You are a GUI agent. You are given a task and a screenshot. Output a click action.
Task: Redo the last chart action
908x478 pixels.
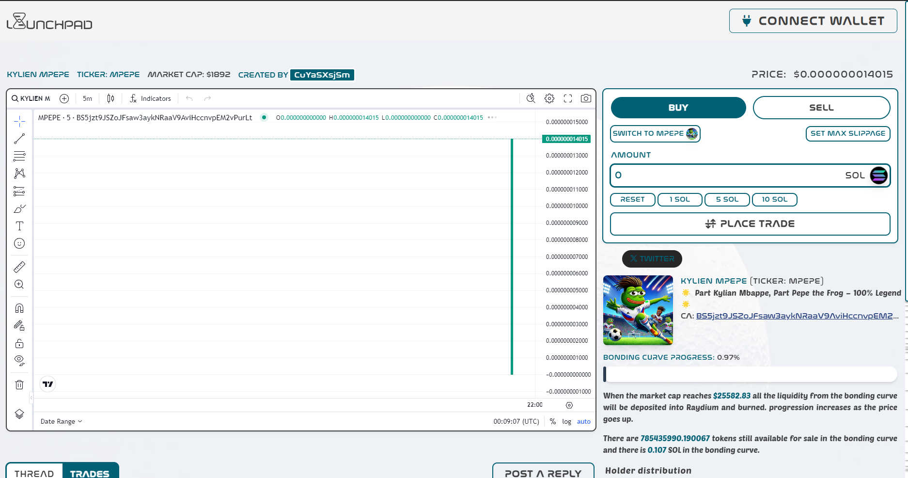point(207,98)
